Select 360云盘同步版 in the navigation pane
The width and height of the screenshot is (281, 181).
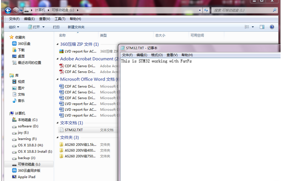[26, 170]
